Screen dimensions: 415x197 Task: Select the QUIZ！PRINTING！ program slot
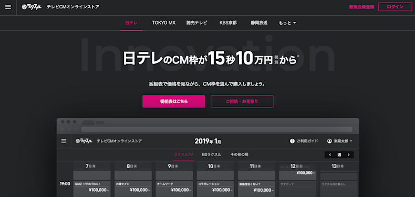92,189
